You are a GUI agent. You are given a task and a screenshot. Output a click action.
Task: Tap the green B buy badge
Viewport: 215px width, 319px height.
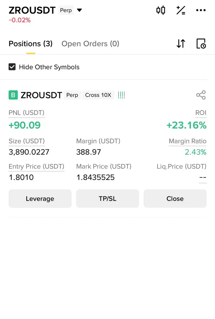(x=13, y=95)
